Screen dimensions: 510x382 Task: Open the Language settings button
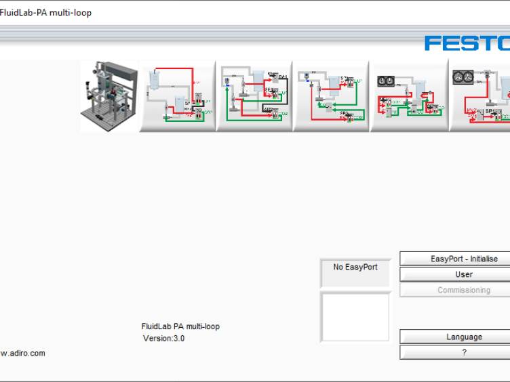(454, 337)
